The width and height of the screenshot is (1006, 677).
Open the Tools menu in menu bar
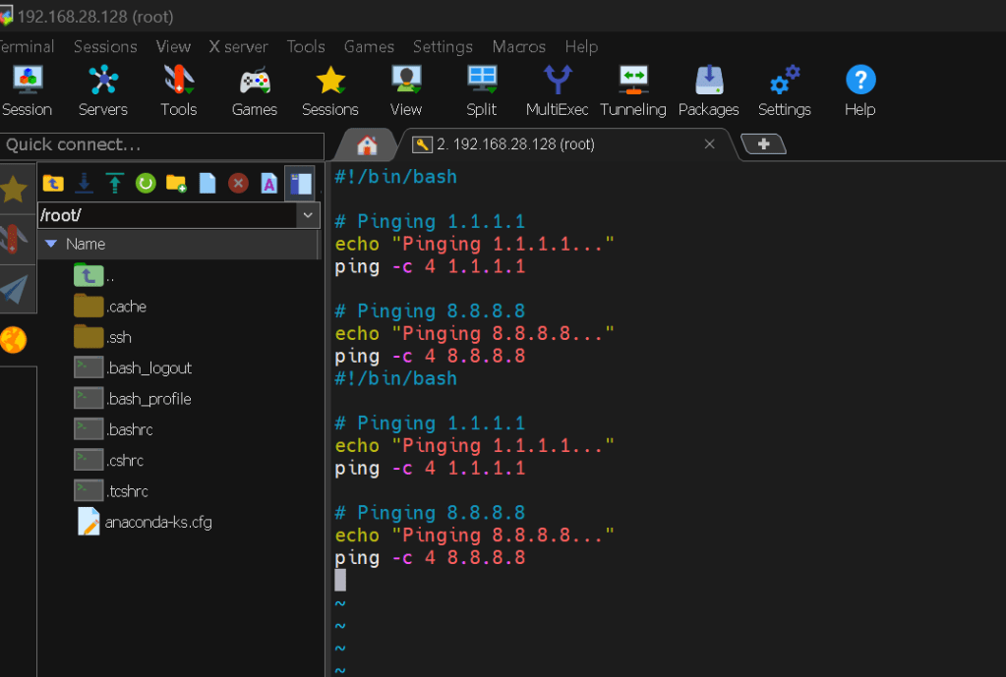(306, 47)
